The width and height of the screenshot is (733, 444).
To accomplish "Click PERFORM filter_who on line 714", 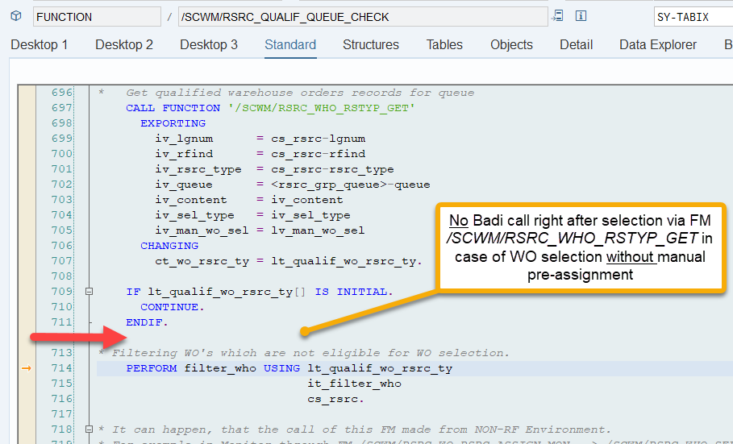I will click(x=191, y=368).
